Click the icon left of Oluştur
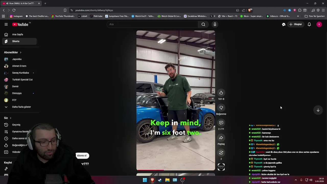This screenshot has width=327, height=184. pyautogui.click(x=284, y=24)
